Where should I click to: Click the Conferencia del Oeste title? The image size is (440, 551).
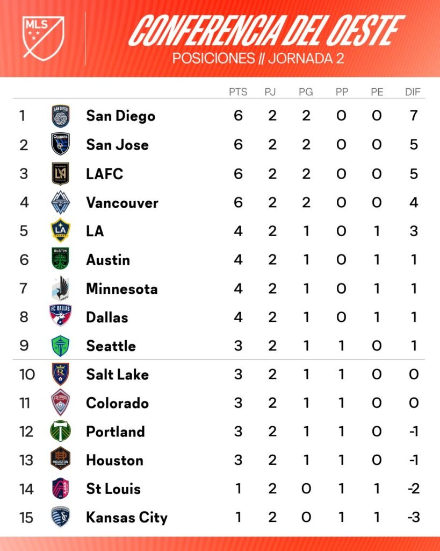(266, 31)
